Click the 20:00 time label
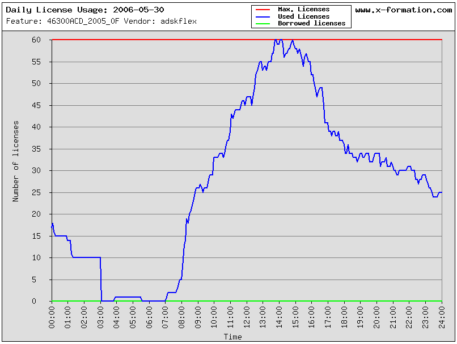Image resolution: width=457 pixels, height=344 pixels. [377, 317]
